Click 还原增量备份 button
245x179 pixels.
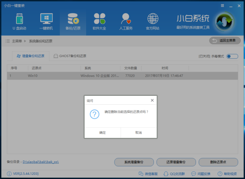(x=176, y=162)
